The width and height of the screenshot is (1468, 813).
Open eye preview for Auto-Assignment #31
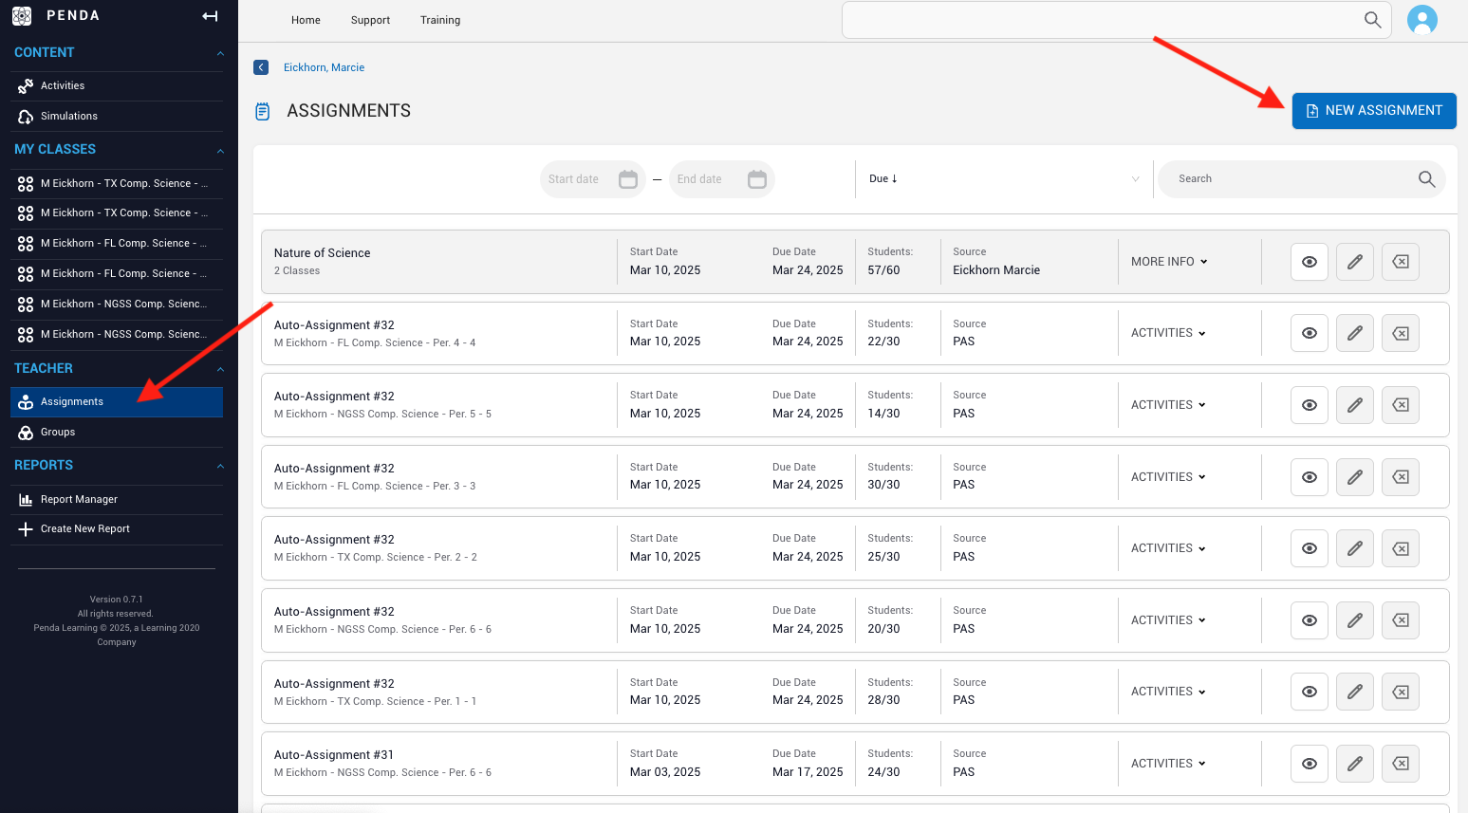coord(1309,764)
